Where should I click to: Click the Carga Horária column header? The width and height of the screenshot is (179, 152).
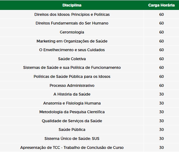(161, 5)
